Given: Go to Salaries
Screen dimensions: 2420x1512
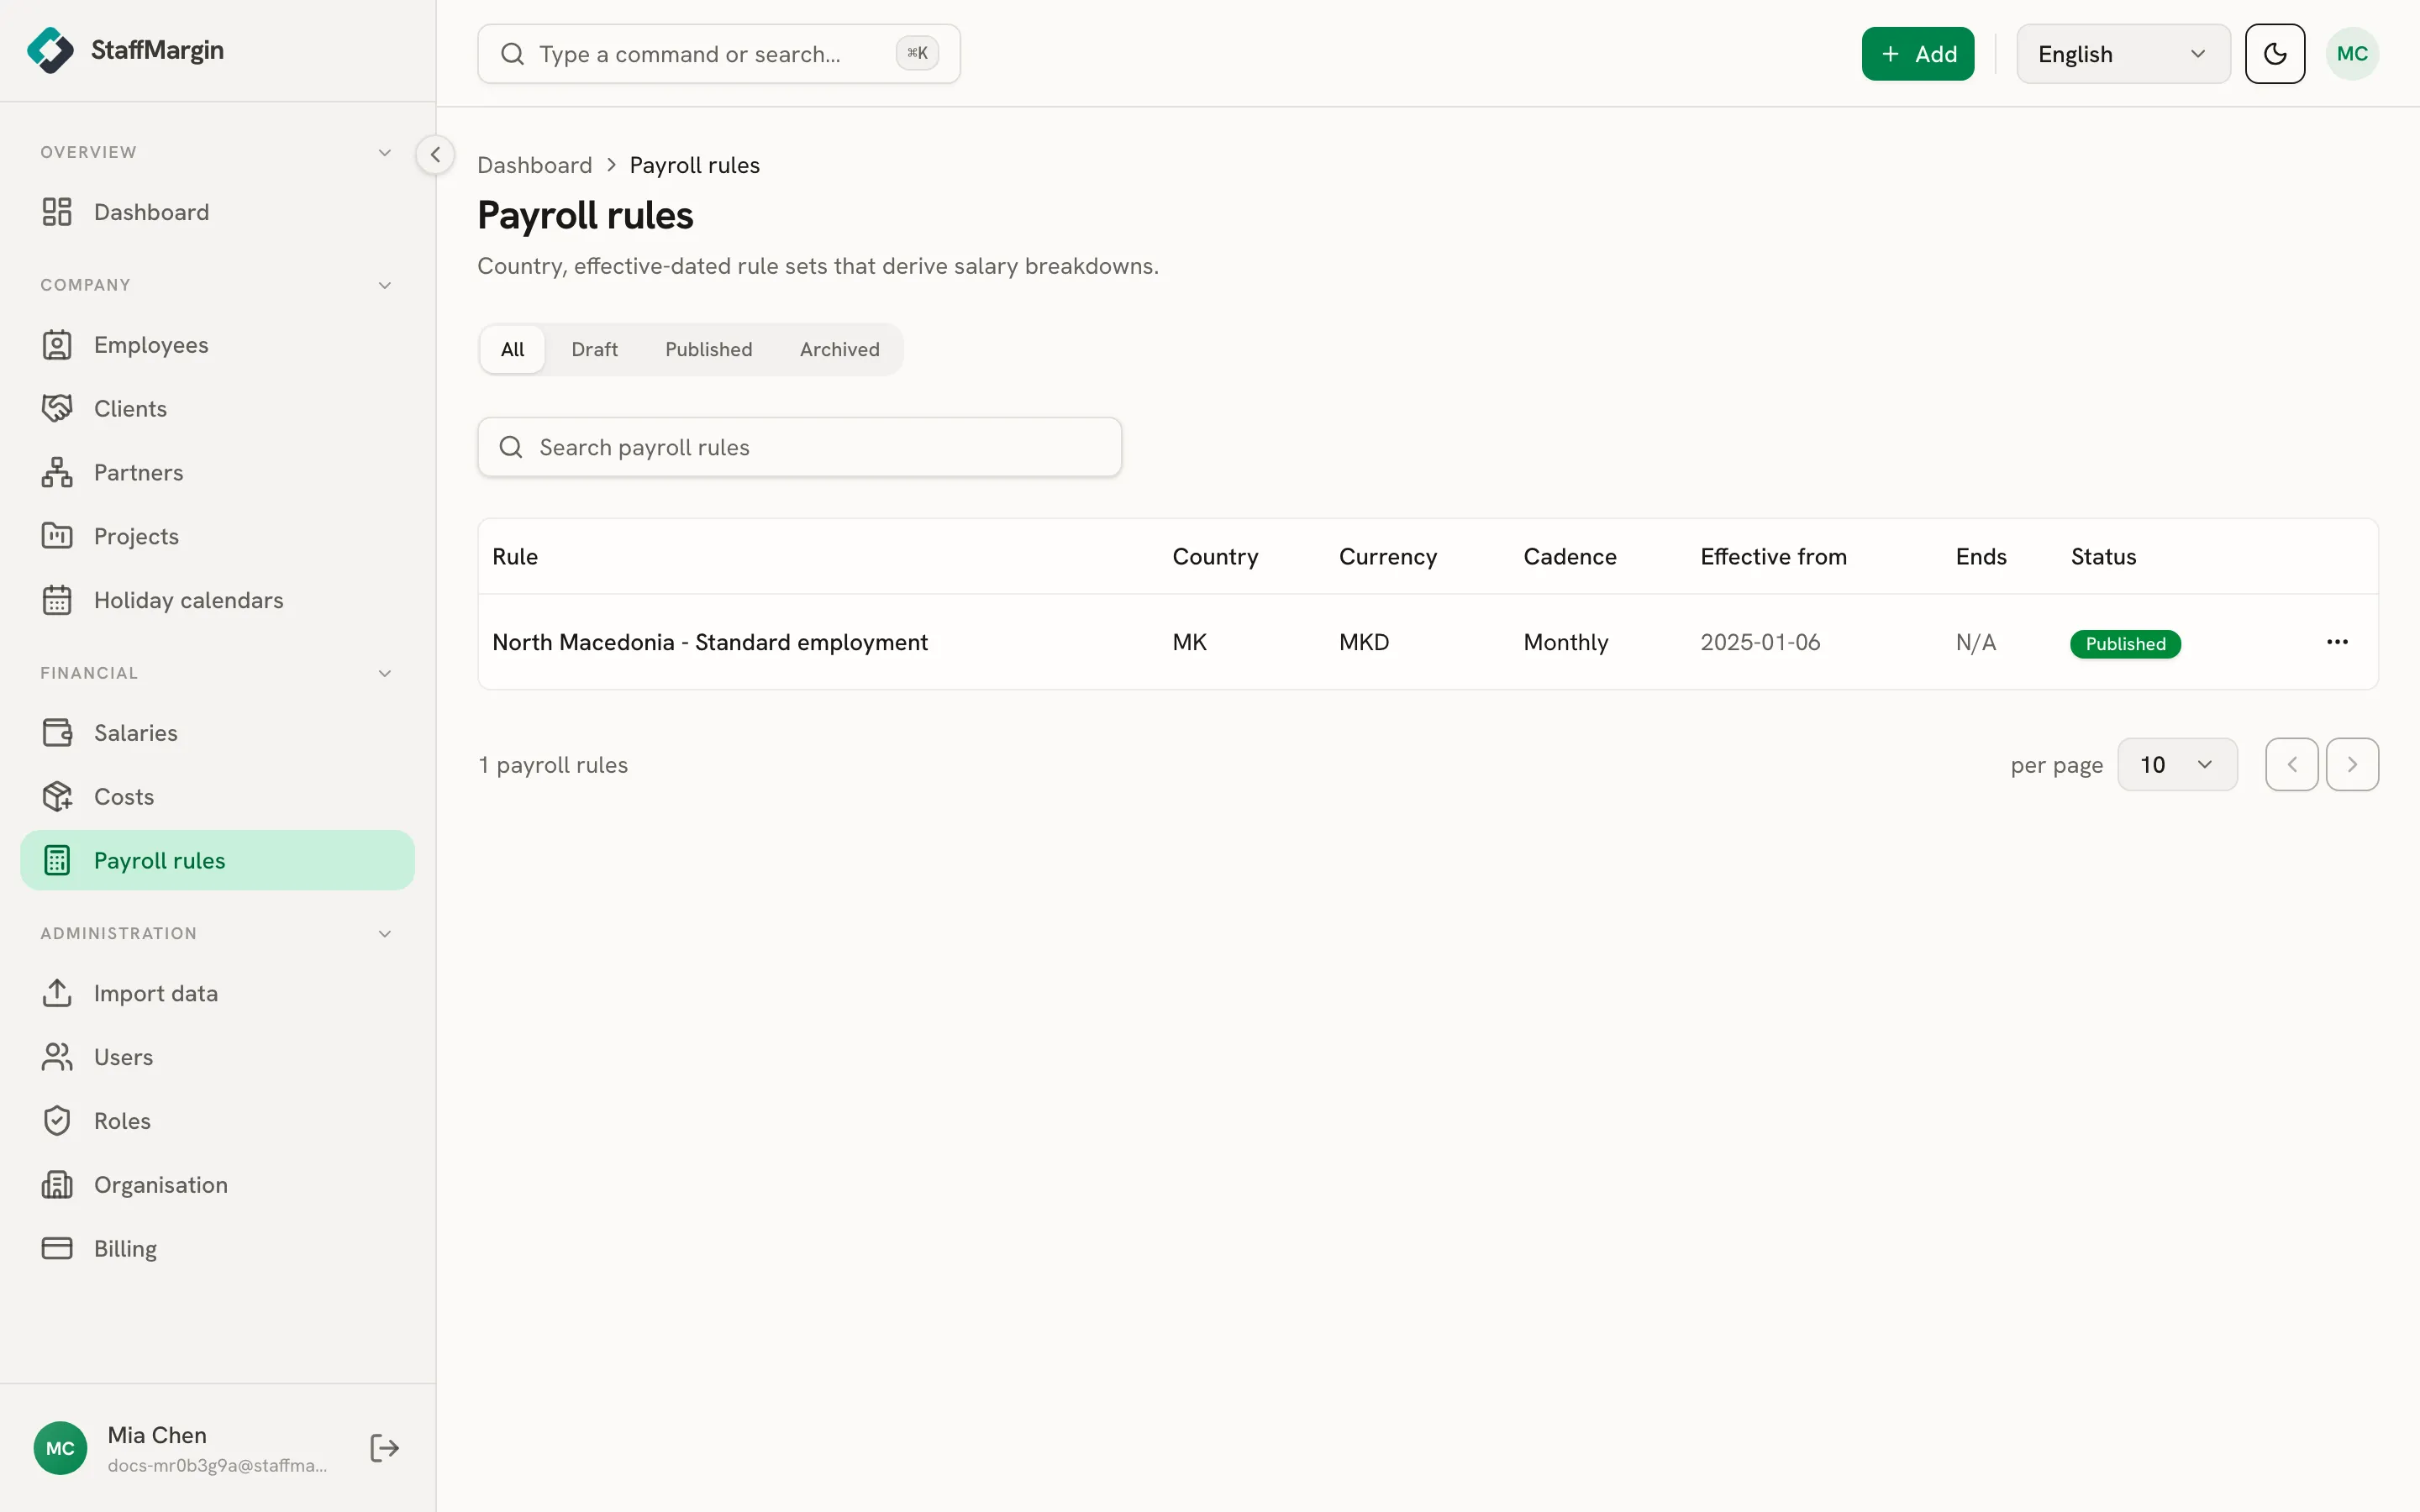Looking at the screenshot, I should pyautogui.click(x=217, y=733).
